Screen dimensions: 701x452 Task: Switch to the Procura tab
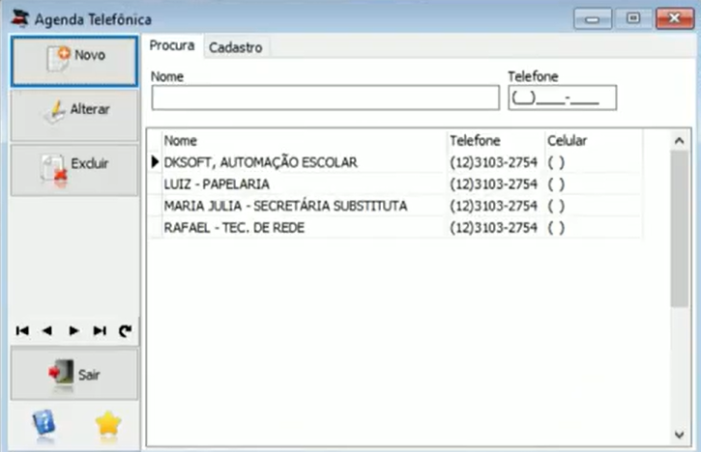coord(172,45)
